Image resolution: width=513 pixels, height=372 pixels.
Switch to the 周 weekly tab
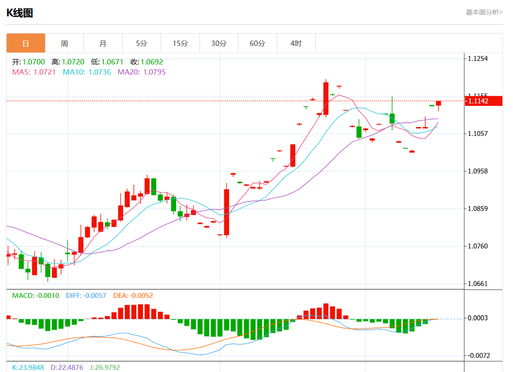point(64,43)
